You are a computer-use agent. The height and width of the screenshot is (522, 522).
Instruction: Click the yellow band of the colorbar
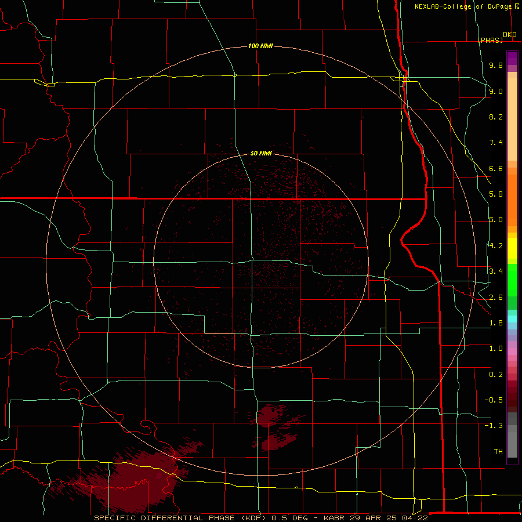coord(512,248)
